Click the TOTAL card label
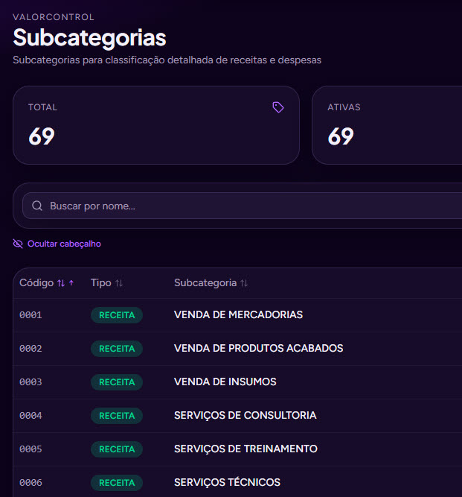 click(42, 107)
